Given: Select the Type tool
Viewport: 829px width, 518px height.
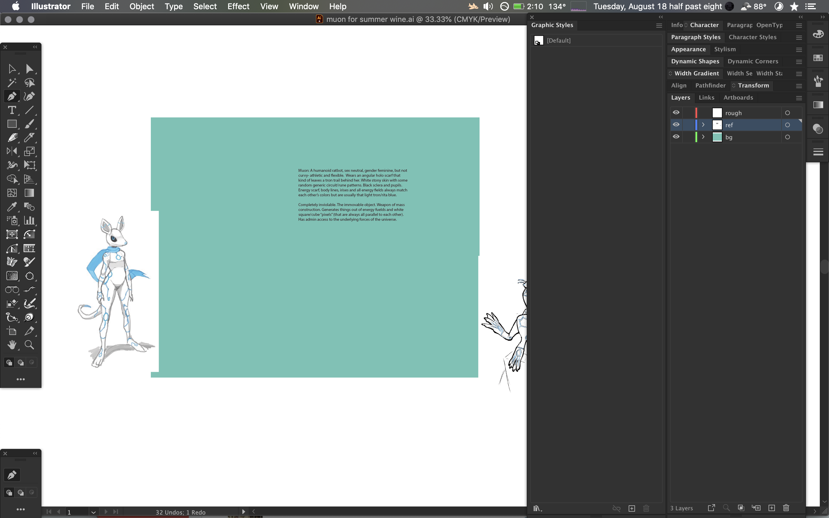Looking at the screenshot, I should pyautogui.click(x=12, y=110).
